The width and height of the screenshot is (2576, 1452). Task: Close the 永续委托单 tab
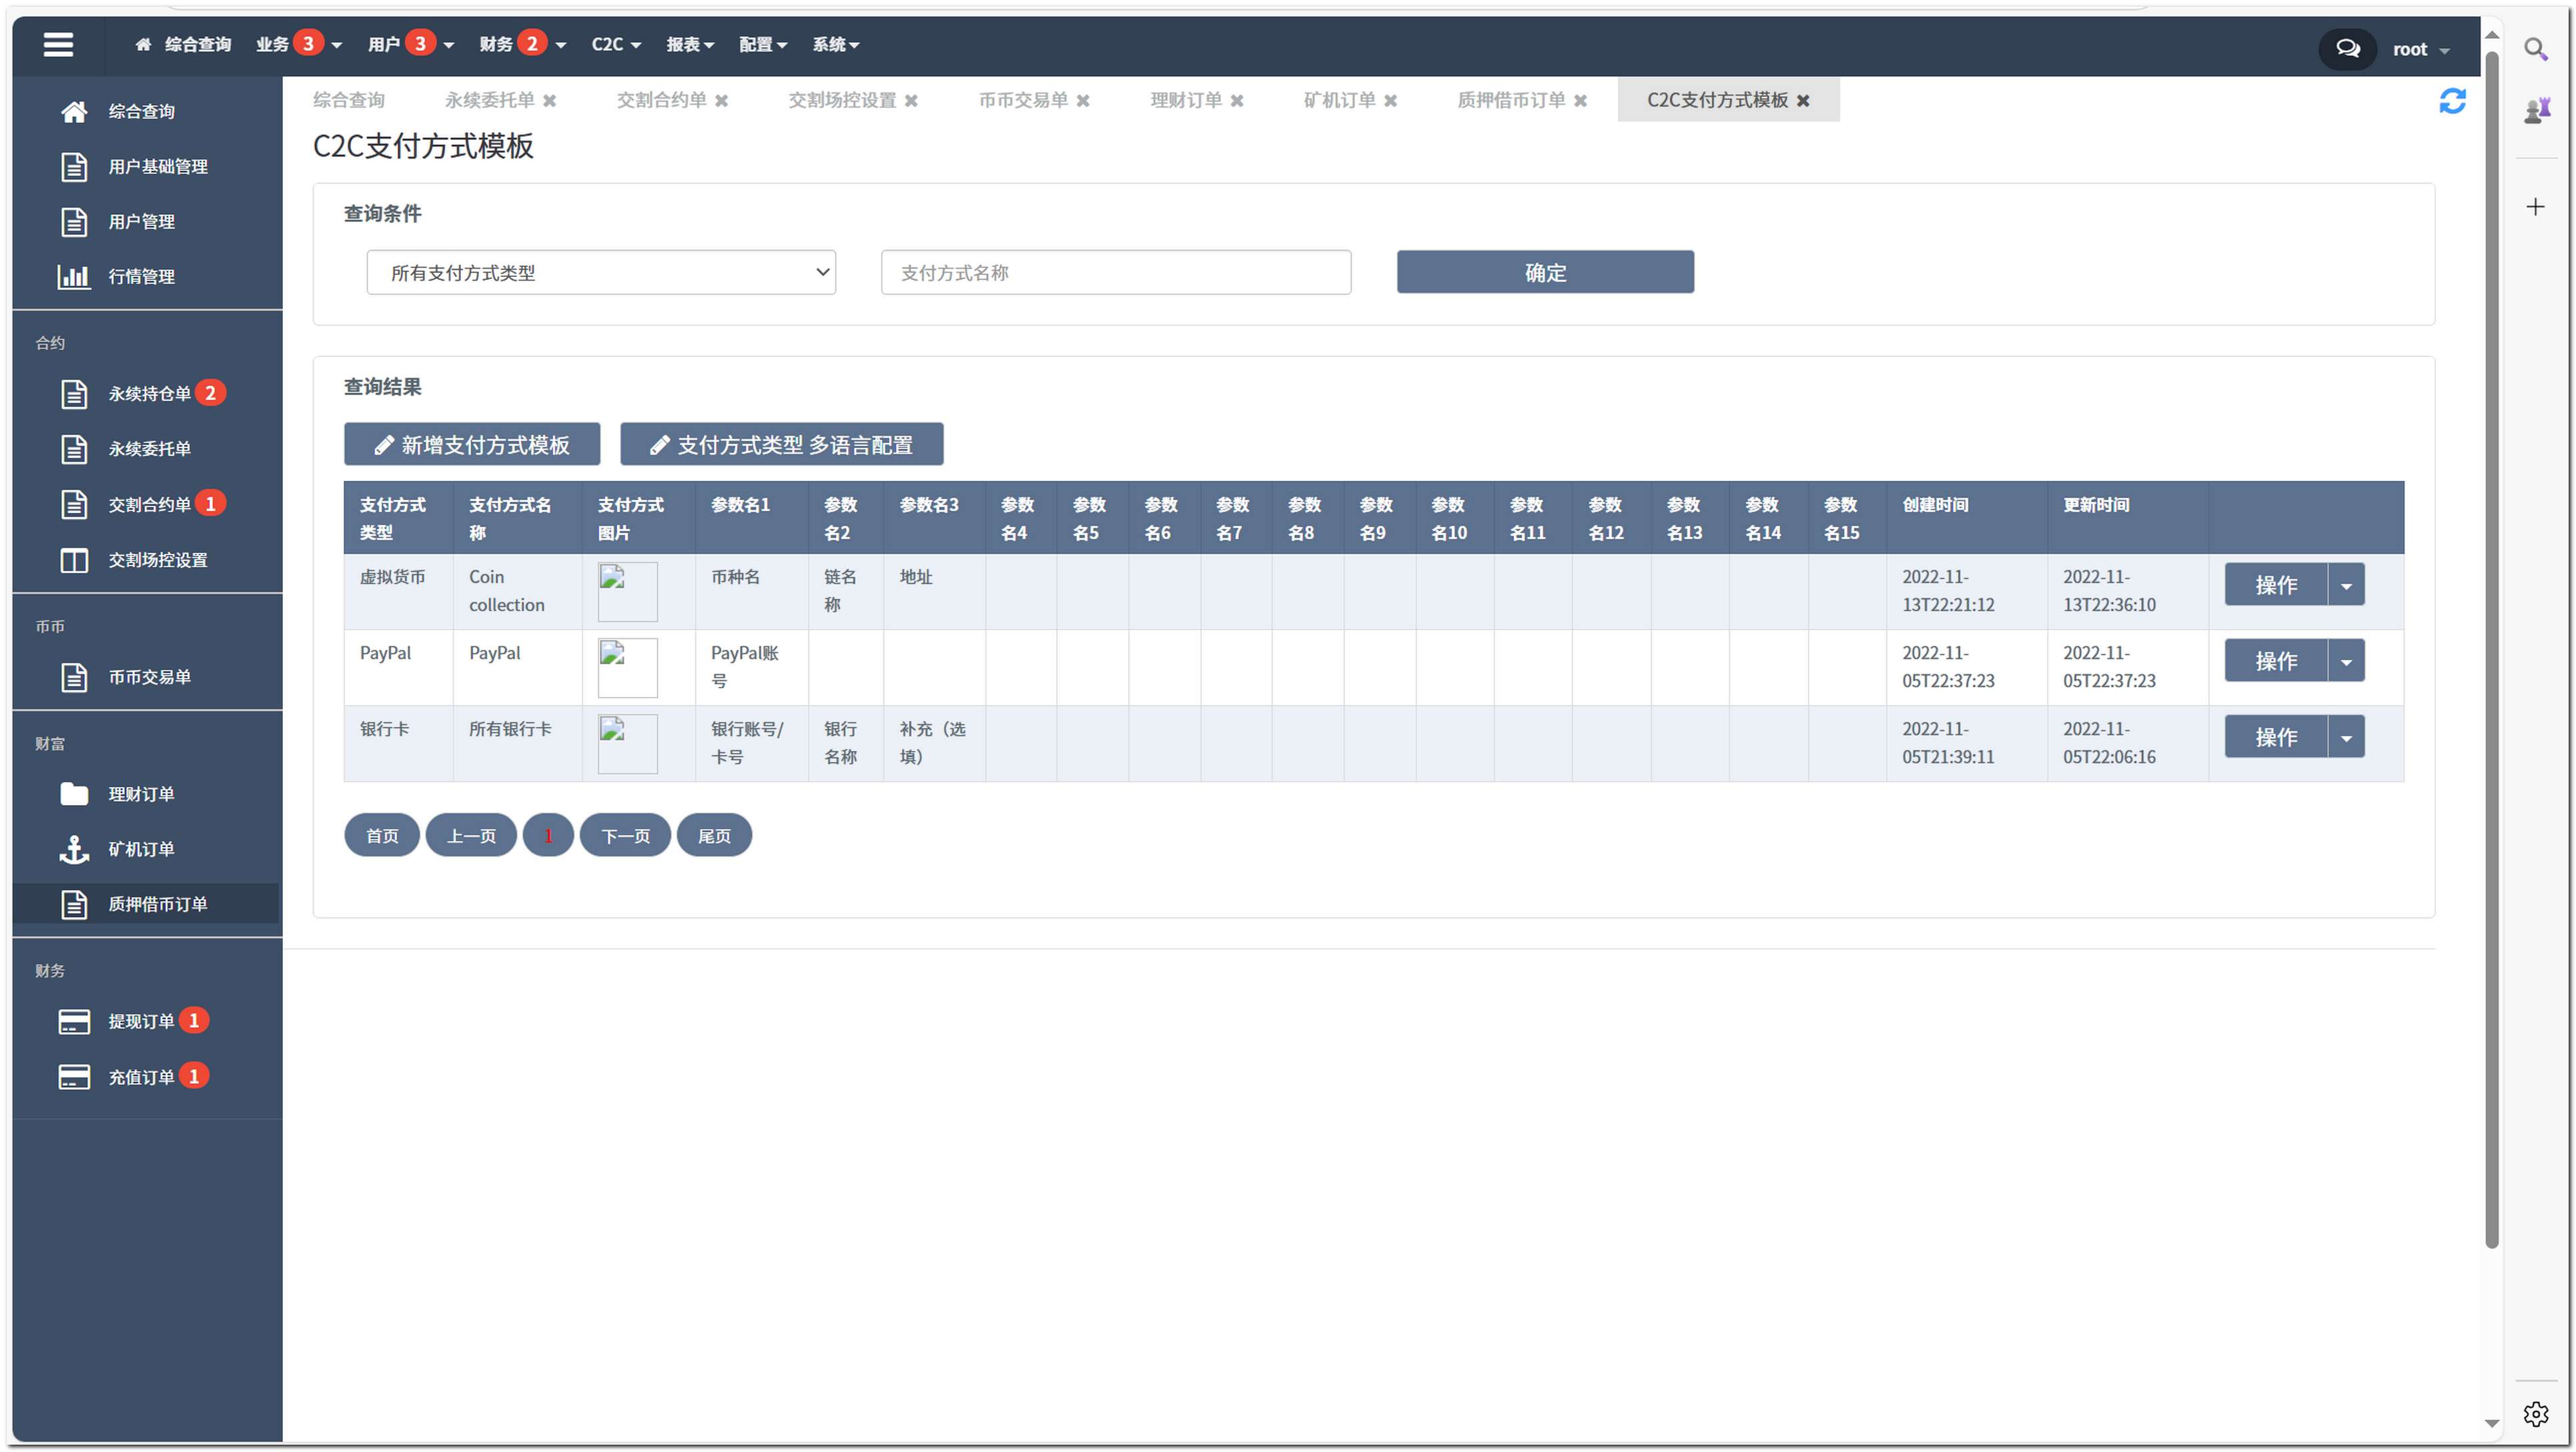pyautogui.click(x=549, y=101)
